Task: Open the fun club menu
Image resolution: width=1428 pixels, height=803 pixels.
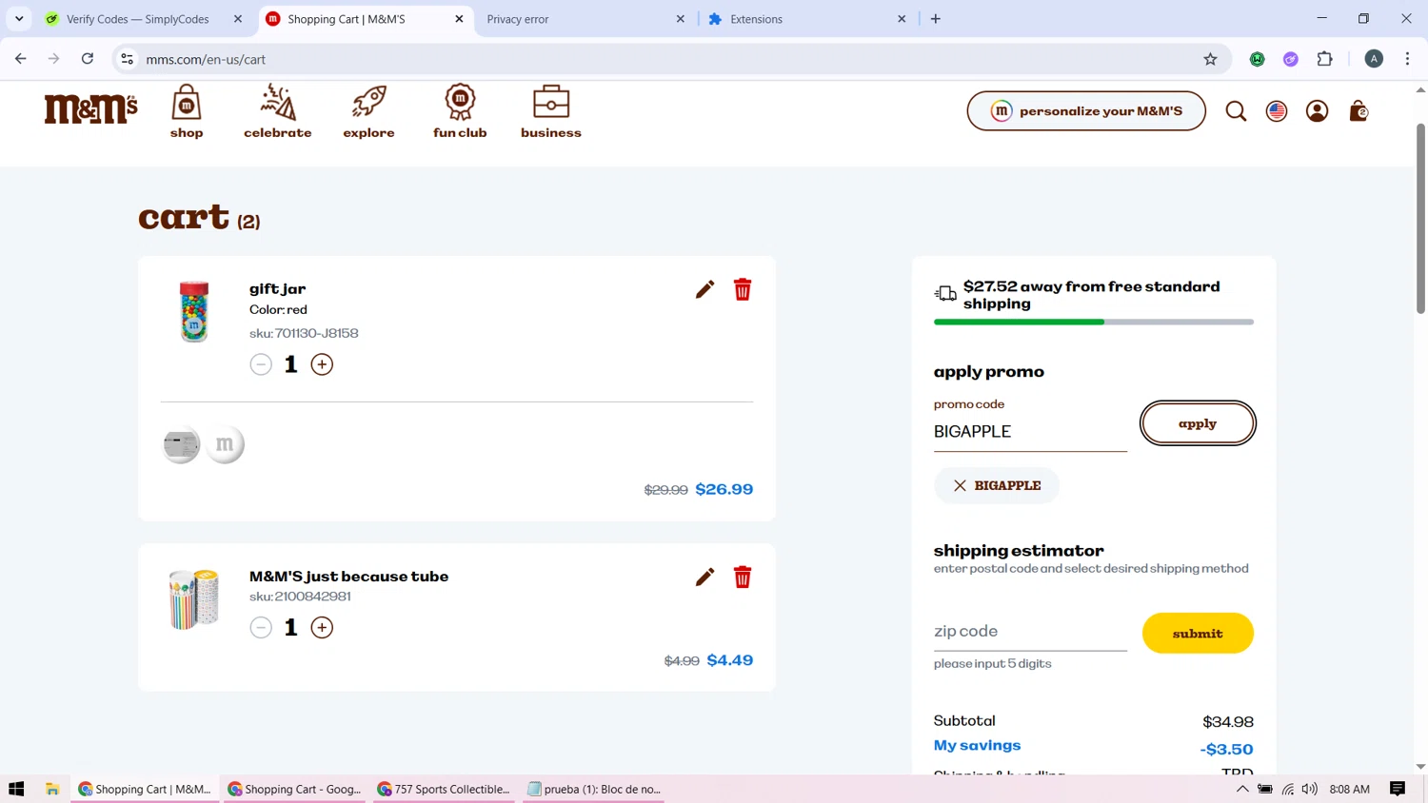Action: pos(460,112)
